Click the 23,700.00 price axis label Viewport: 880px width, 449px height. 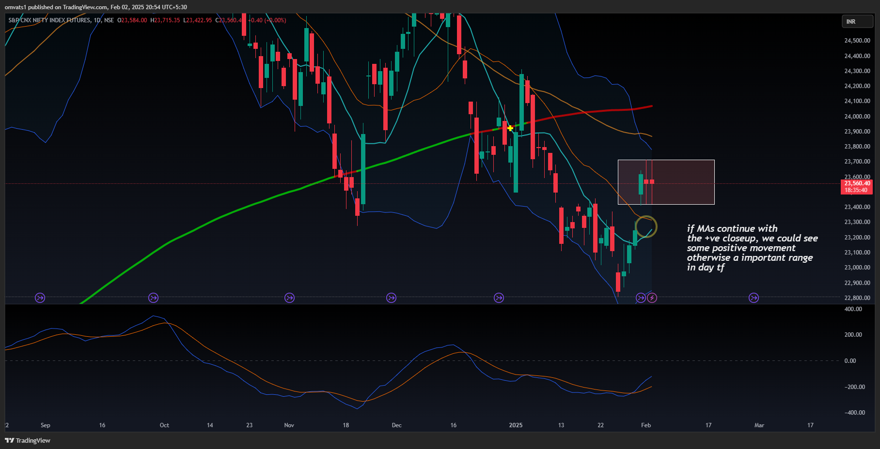857,162
